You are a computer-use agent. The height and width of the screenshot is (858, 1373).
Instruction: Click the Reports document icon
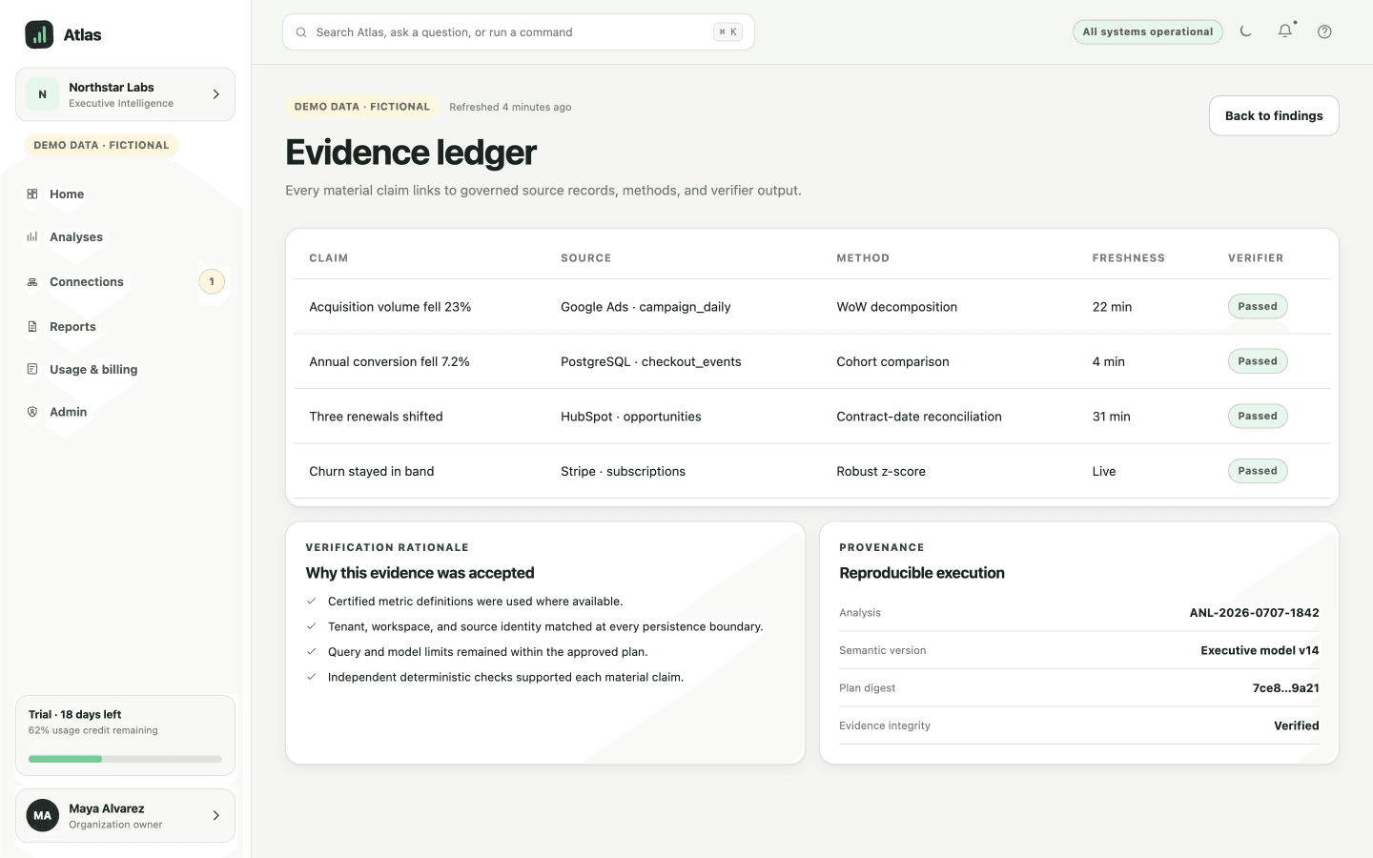tap(32, 326)
